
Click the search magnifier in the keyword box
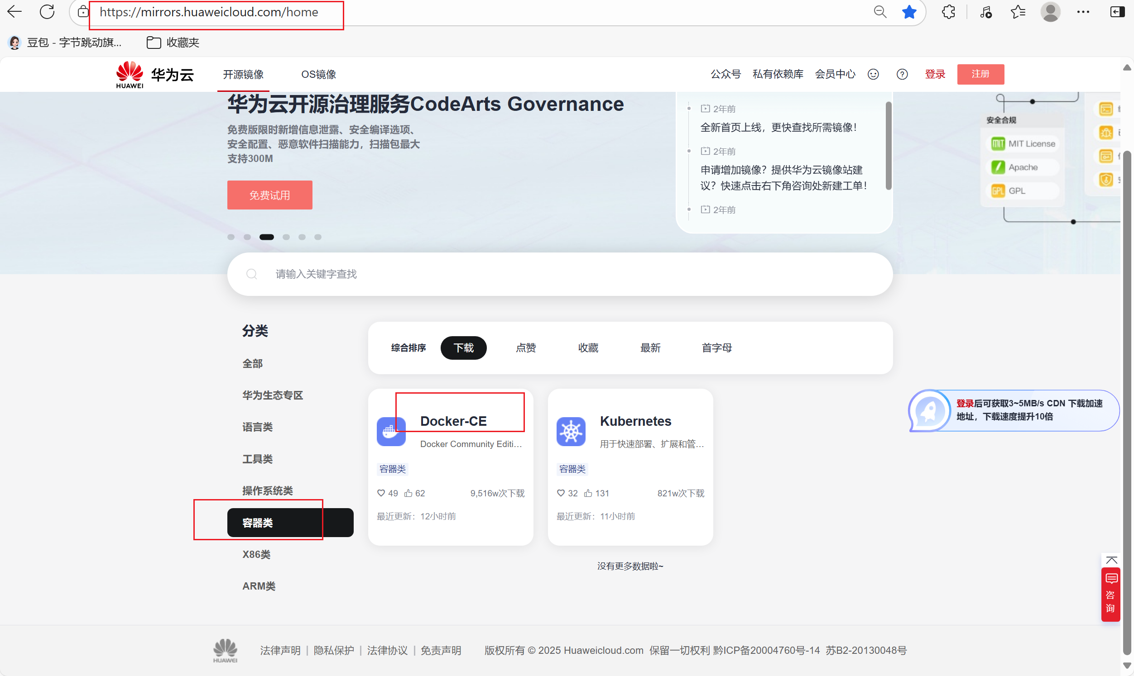click(252, 274)
